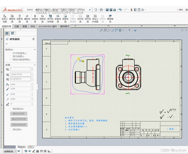Toggle 'Maintain internal continuity' (保持内部连续性) checkbox

[11, 60]
